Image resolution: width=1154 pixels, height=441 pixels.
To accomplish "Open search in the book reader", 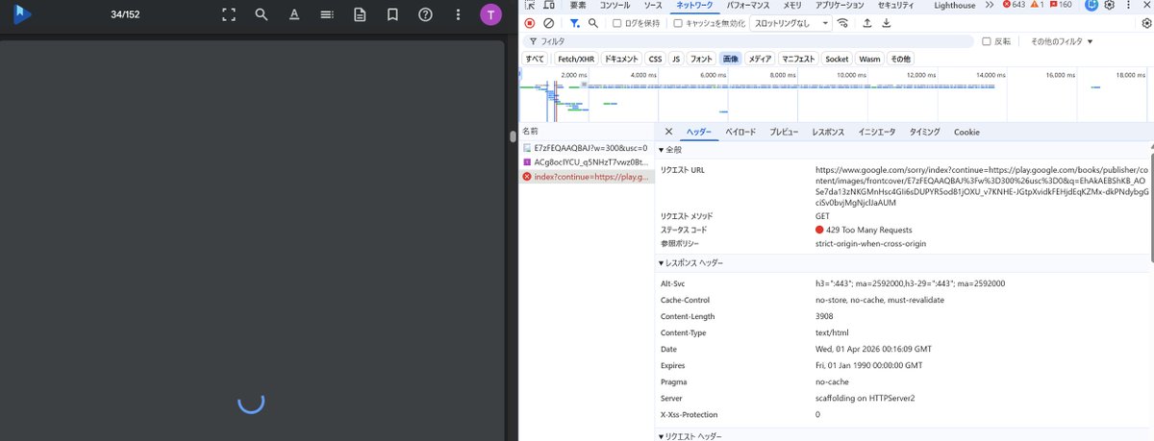I will click(262, 14).
